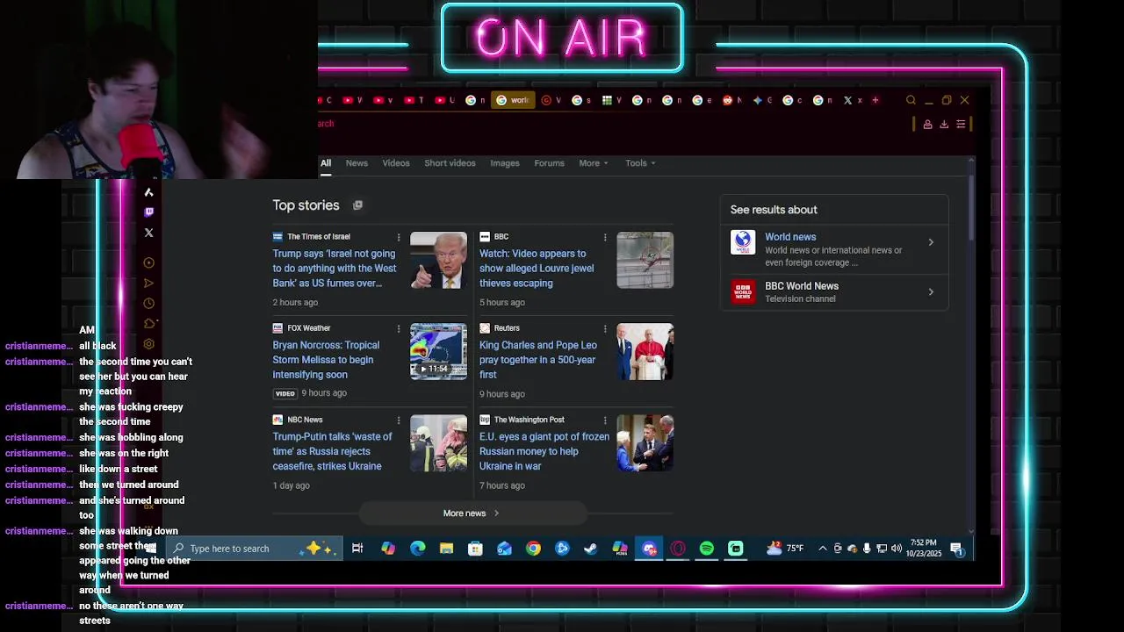Click the sidebar paper-plane flow icon

pos(148,283)
